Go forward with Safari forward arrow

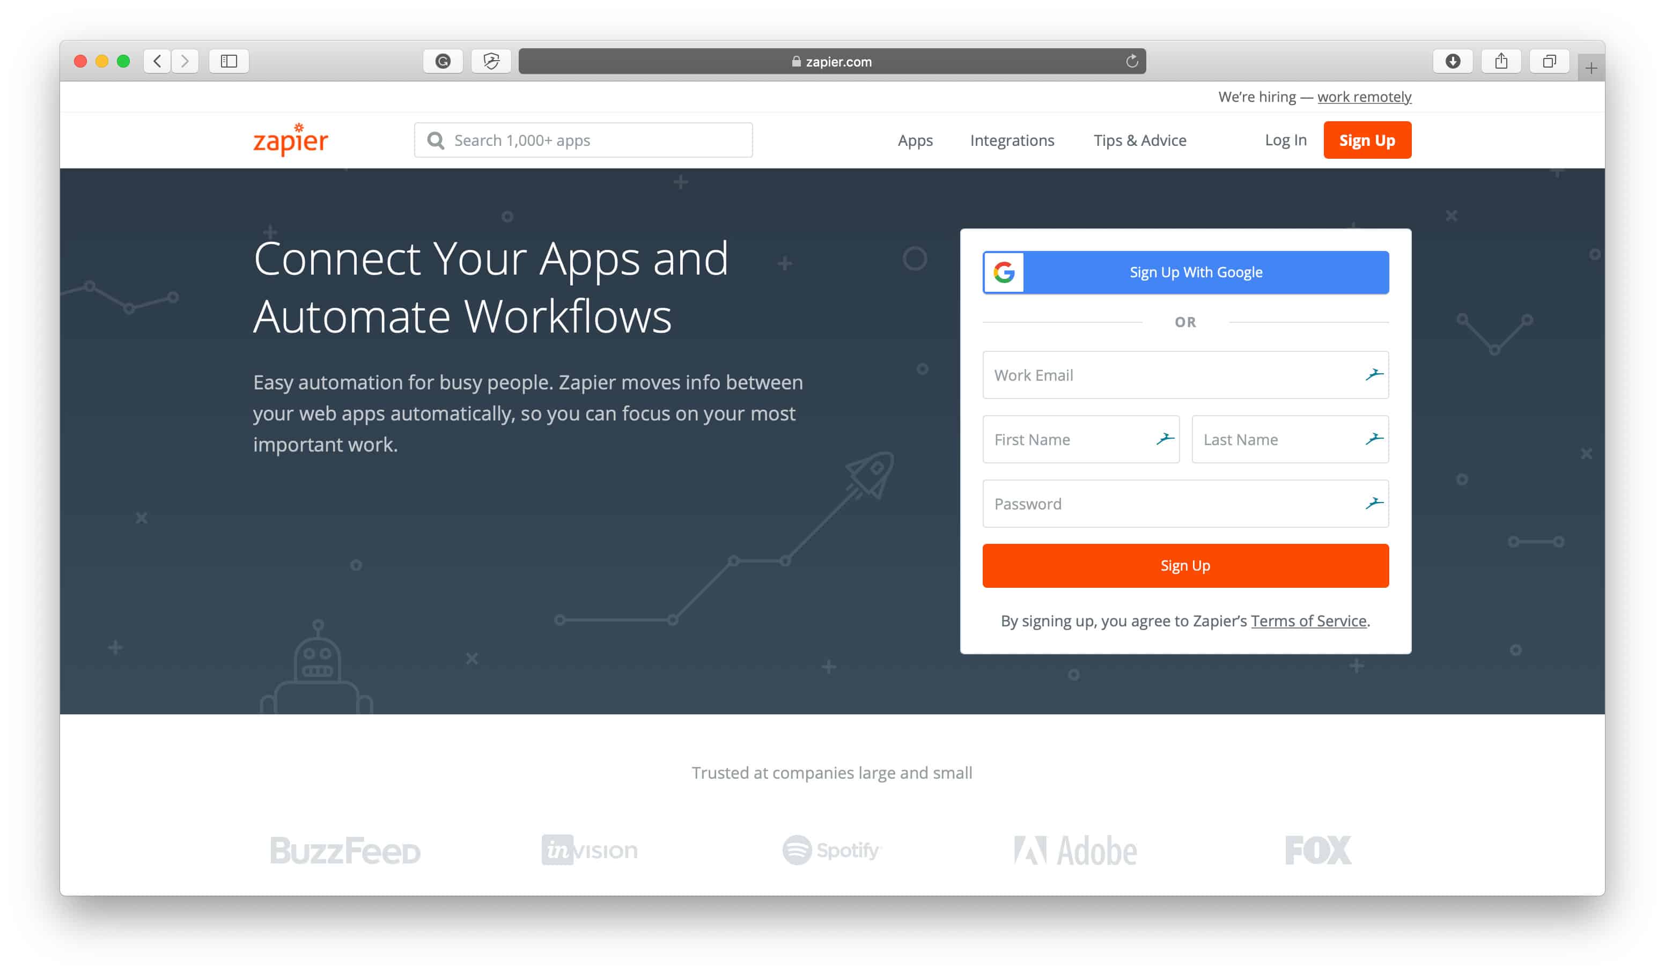coord(185,62)
